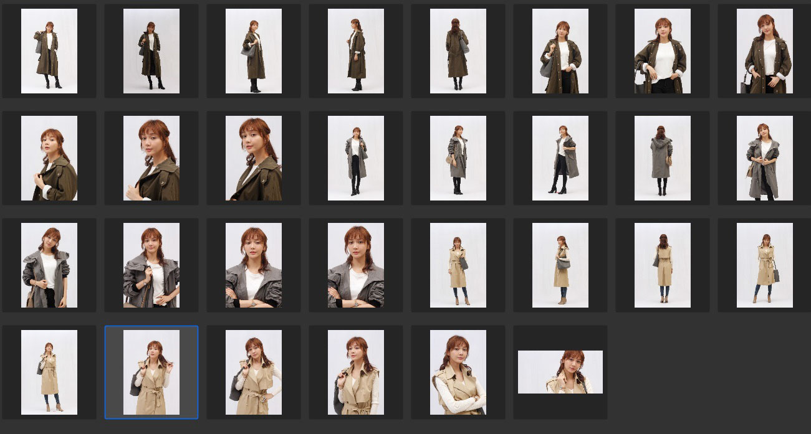The image size is (811, 434).
Task: Open gray coat waist-up open jacket thumbnail
Action: pyautogui.click(x=49, y=265)
